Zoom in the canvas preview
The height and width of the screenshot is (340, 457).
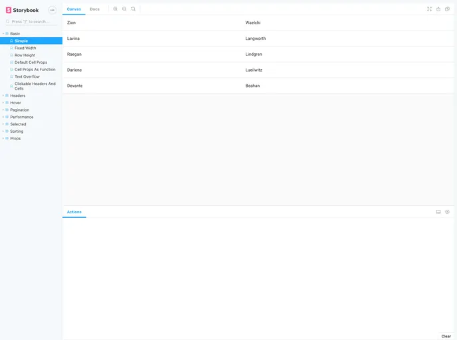116,9
